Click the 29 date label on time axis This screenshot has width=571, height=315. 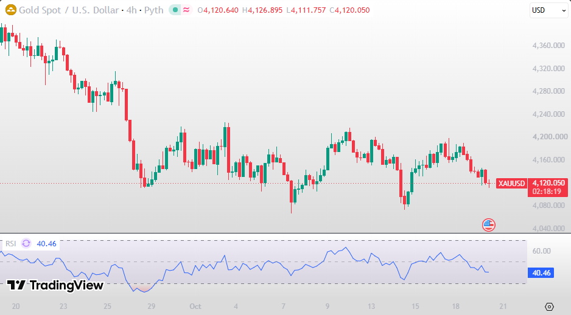click(x=152, y=306)
